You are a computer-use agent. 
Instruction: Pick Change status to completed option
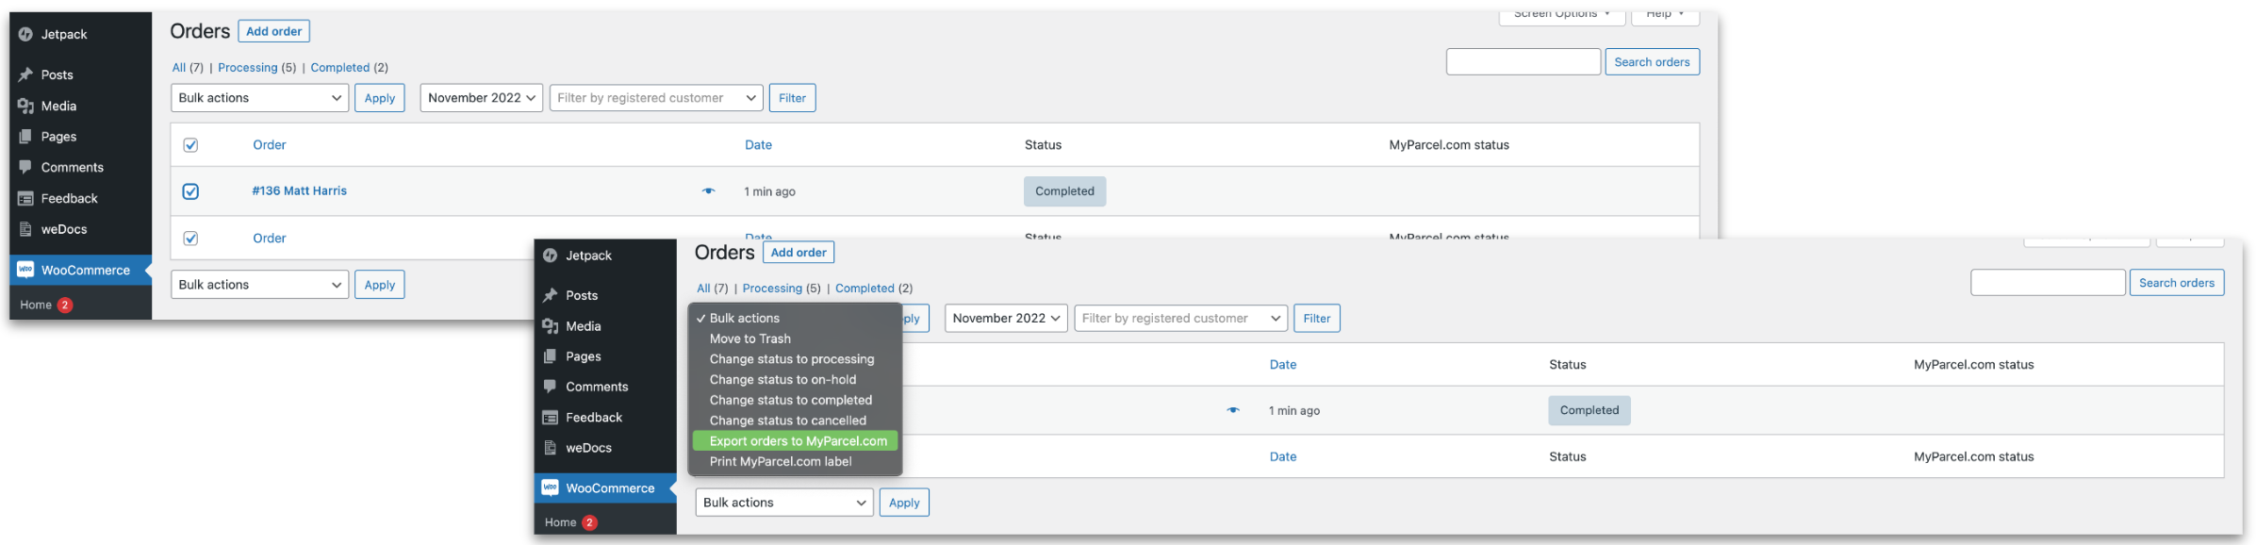coord(790,400)
